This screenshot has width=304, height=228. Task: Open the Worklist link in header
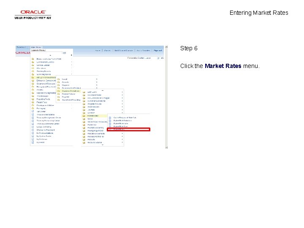click(x=107, y=50)
